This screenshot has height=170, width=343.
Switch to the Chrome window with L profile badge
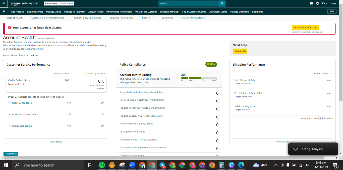182,165
